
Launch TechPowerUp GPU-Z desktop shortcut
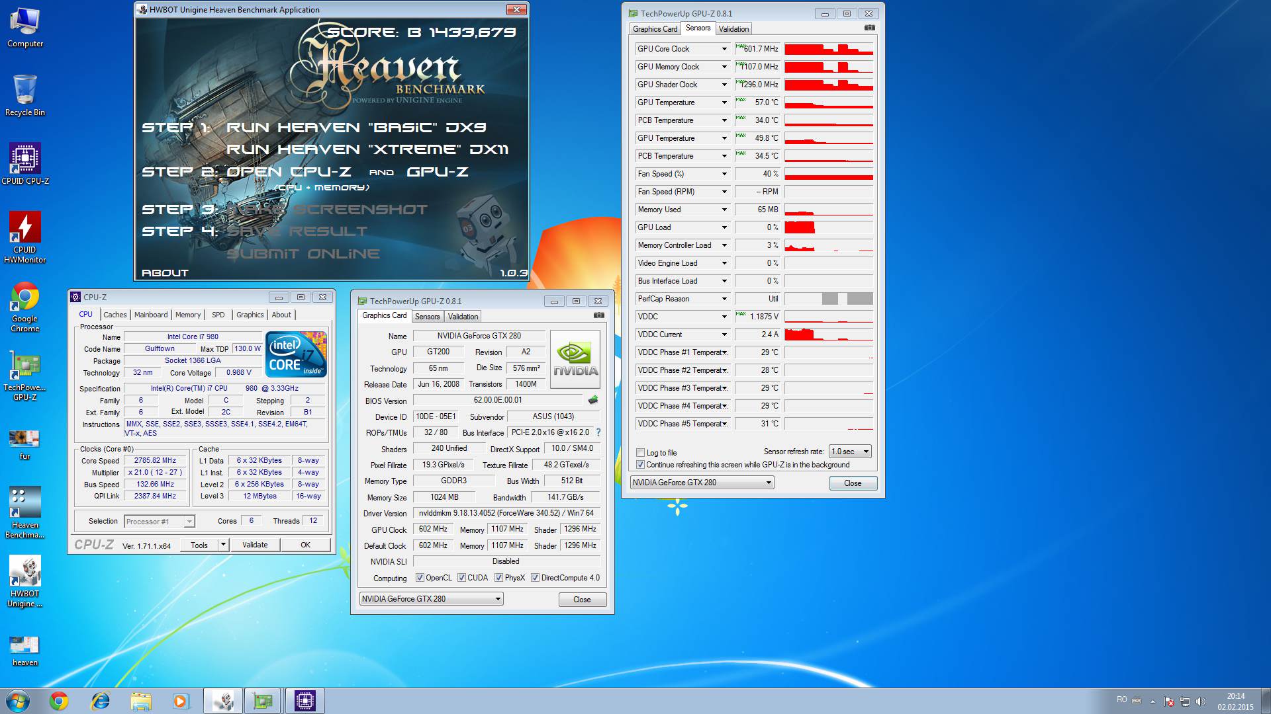coord(25,376)
